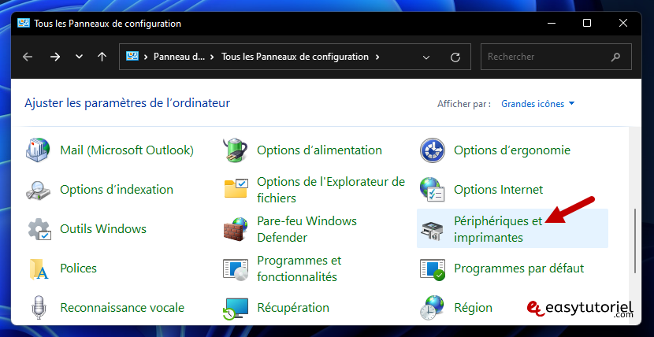The height and width of the screenshot is (337, 654).
Task: Open Polices link
Action: click(x=79, y=268)
